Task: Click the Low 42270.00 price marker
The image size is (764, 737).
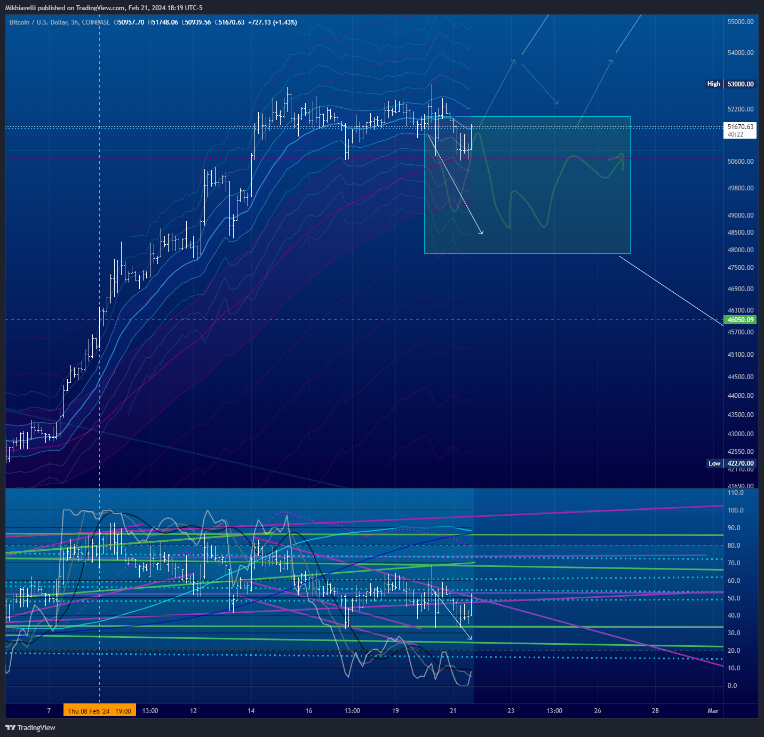Action: click(731, 463)
